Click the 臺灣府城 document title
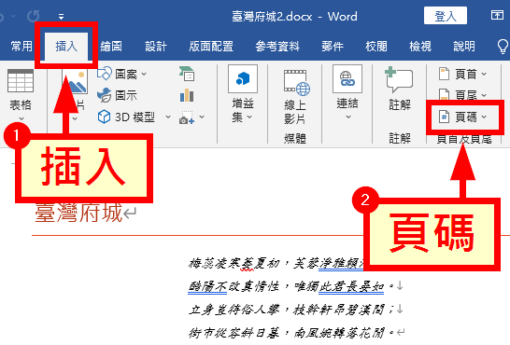This screenshot has width=510, height=345. click(x=78, y=213)
